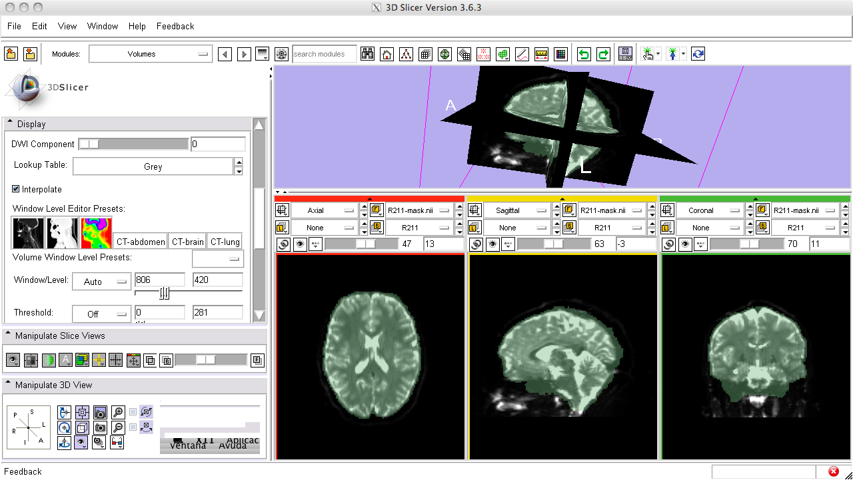Click the green redo arrow in the toolbar
This screenshot has width=853, height=480.
pyautogui.click(x=603, y=55)
